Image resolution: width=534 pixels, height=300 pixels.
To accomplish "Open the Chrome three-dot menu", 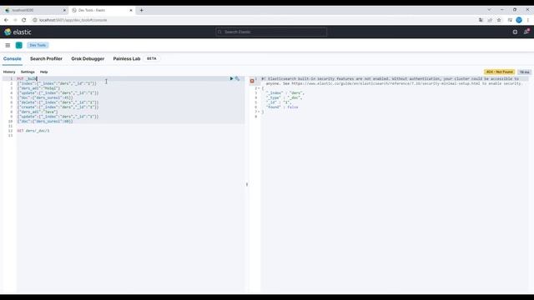I will [528, 20].
